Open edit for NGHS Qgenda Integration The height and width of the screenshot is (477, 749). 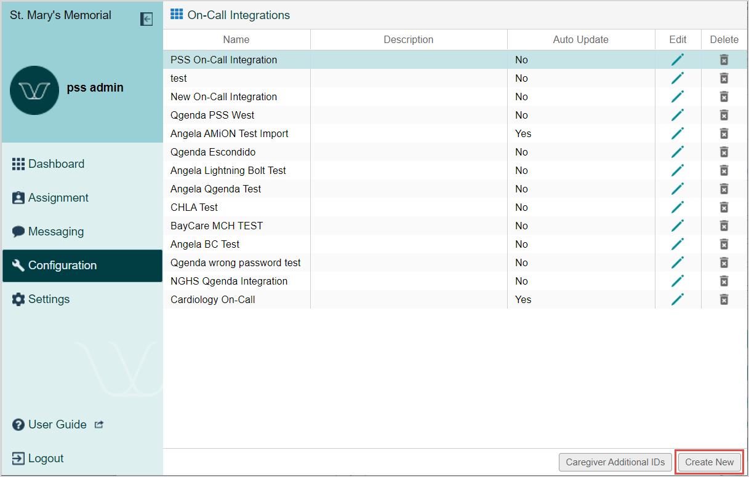coord(678,281)
